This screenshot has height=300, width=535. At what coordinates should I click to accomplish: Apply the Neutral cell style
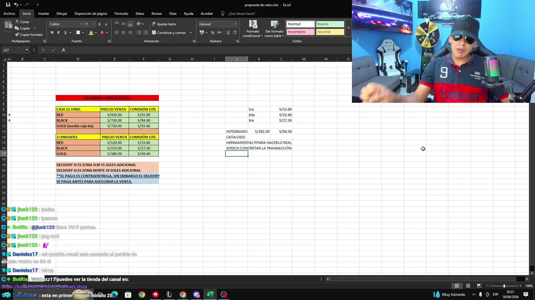tap(330, 32)
